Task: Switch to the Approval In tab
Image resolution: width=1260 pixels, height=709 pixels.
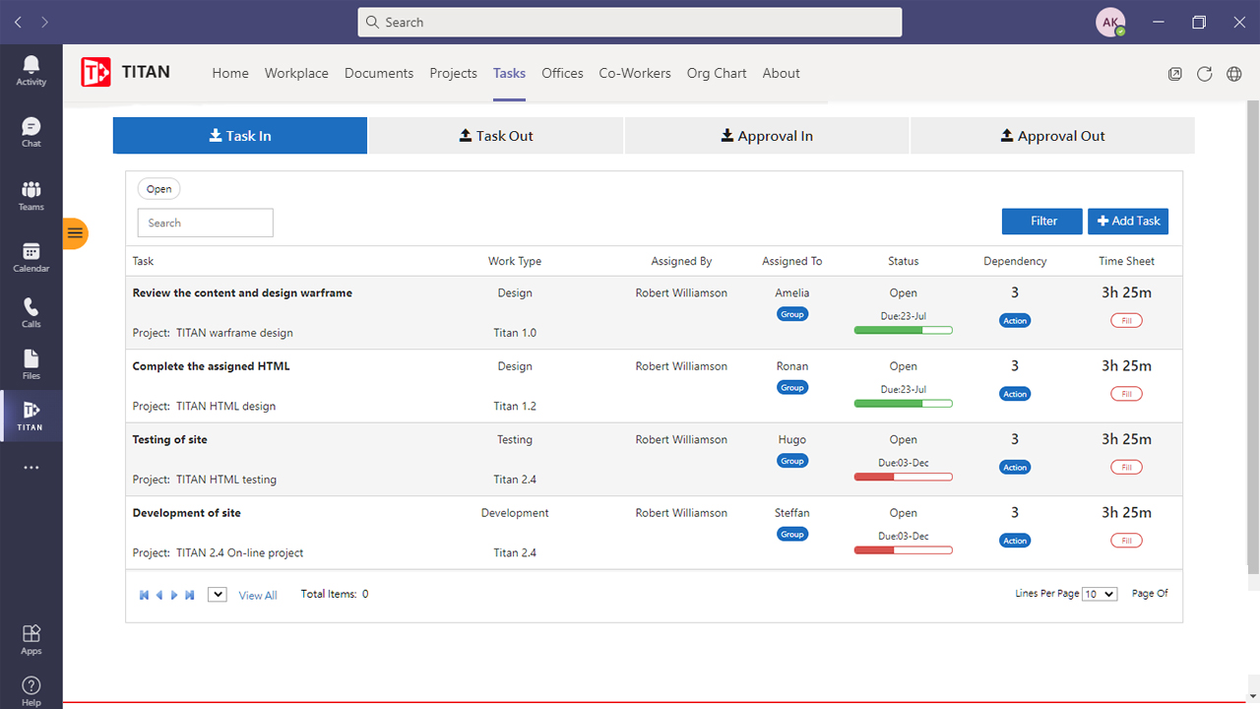Action: click(767, 135)
